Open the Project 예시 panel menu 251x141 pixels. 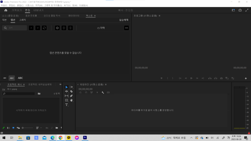pyautogui.click(x=24, y=84)
